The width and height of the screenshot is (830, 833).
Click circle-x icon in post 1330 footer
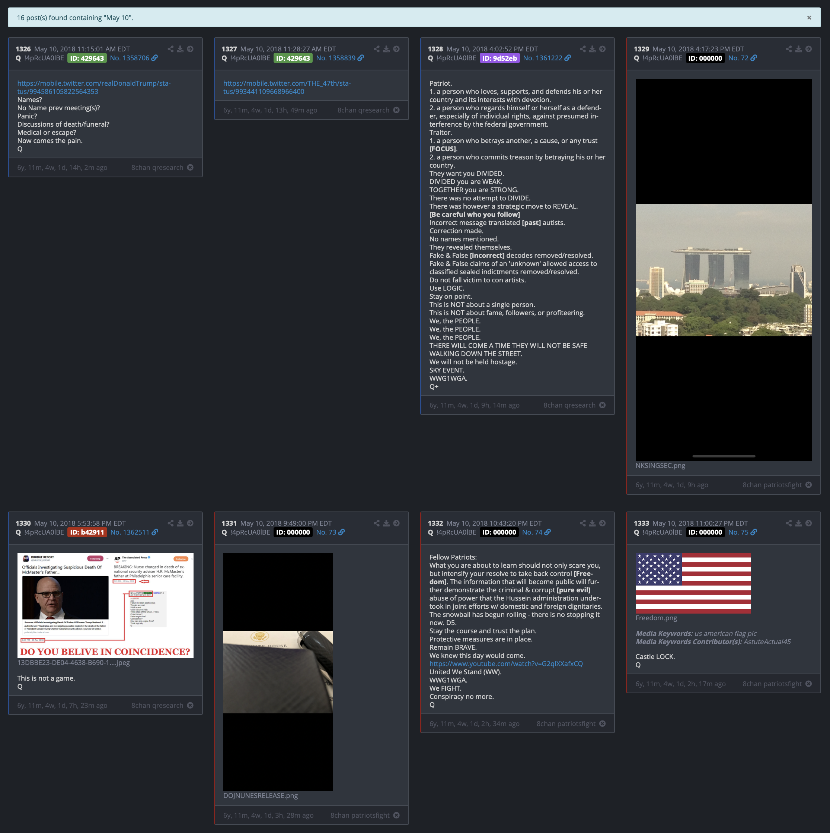point(190,705)
